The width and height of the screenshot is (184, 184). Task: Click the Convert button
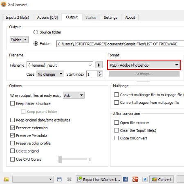tap(162, 180)
